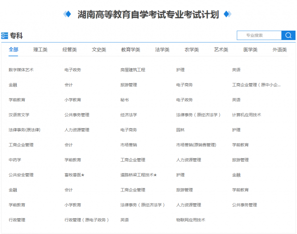297x234 pixels.
Task: Open the 秘书 major link
Action: click(x=124, y=100)
